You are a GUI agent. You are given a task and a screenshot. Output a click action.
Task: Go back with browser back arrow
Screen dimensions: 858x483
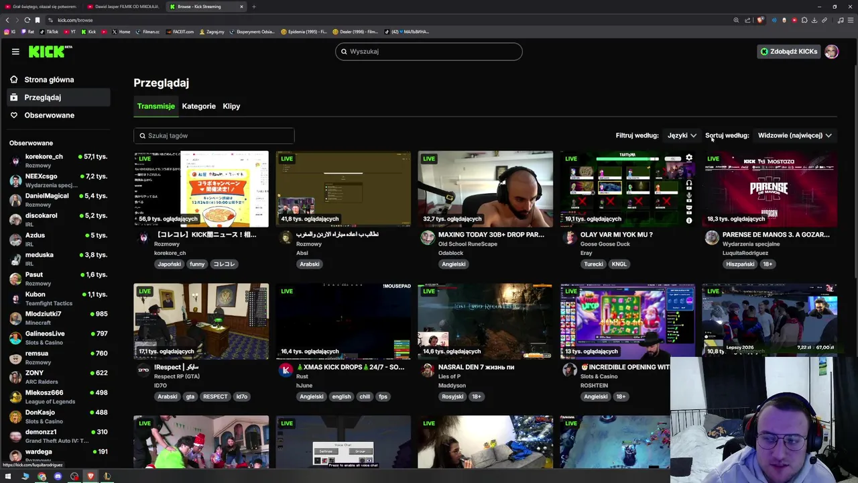click(7, 20)
